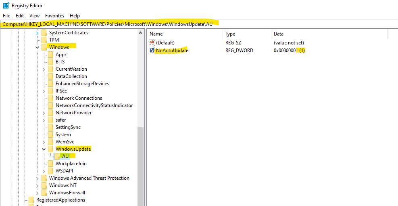Open the Edit menu
This screenshot has width=398, height=206.
pyautogui.click(x=20, y=16)
